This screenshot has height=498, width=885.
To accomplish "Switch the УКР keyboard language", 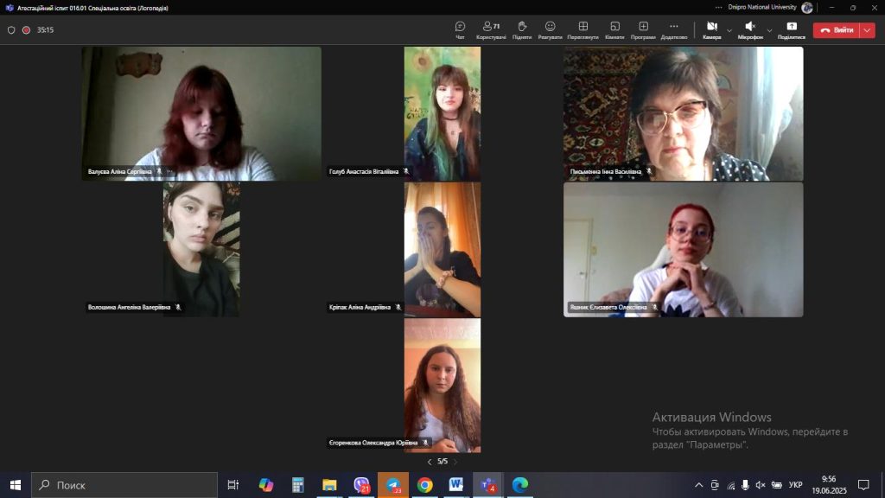I will 796,485.
